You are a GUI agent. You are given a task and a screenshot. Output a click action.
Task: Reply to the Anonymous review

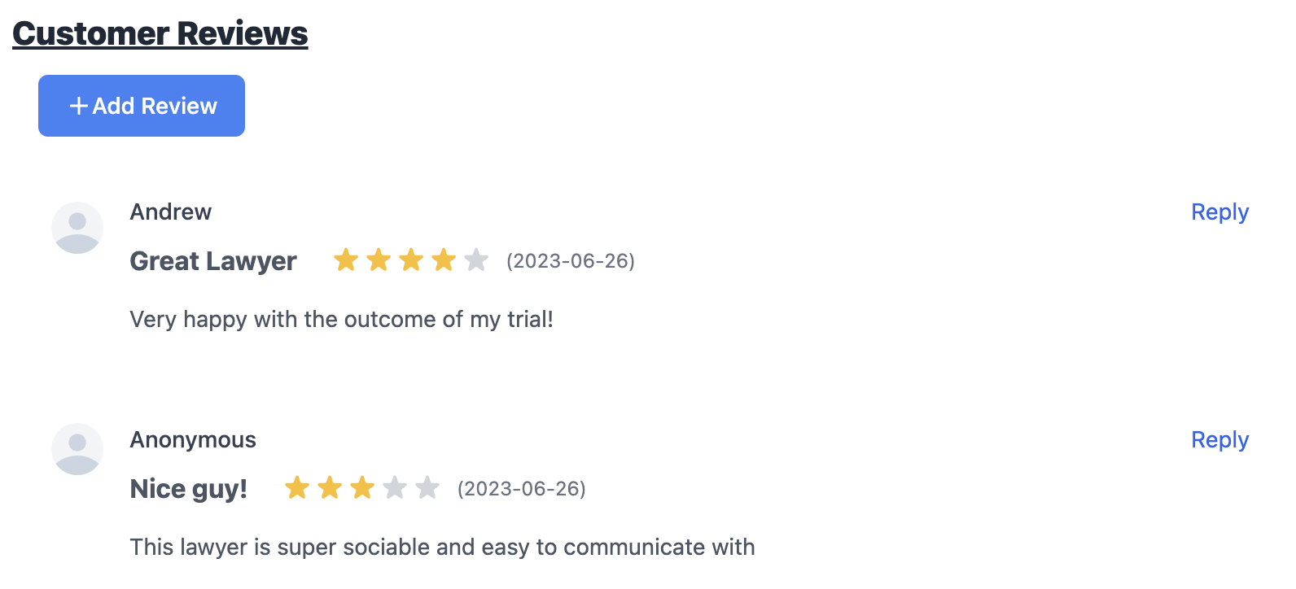tap(1219, 440)
